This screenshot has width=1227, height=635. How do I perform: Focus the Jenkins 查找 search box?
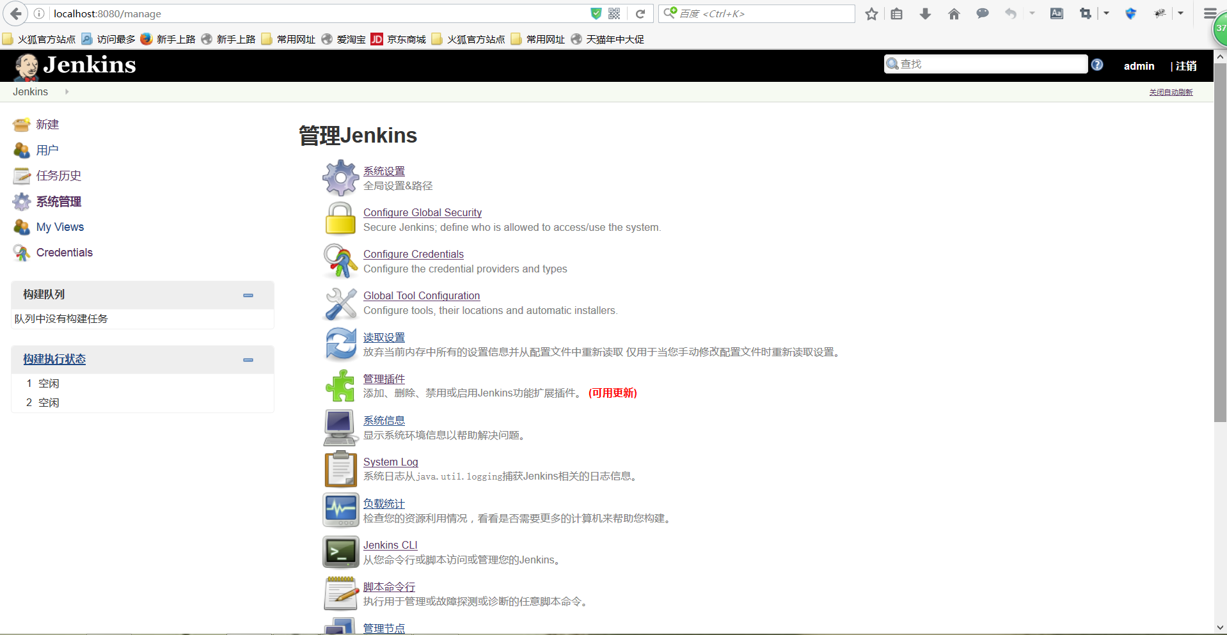(x=986, y=64)
